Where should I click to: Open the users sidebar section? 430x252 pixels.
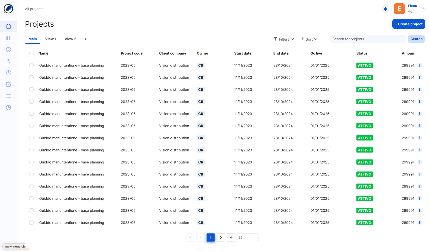pyautogui.click(x=9, y=61)
